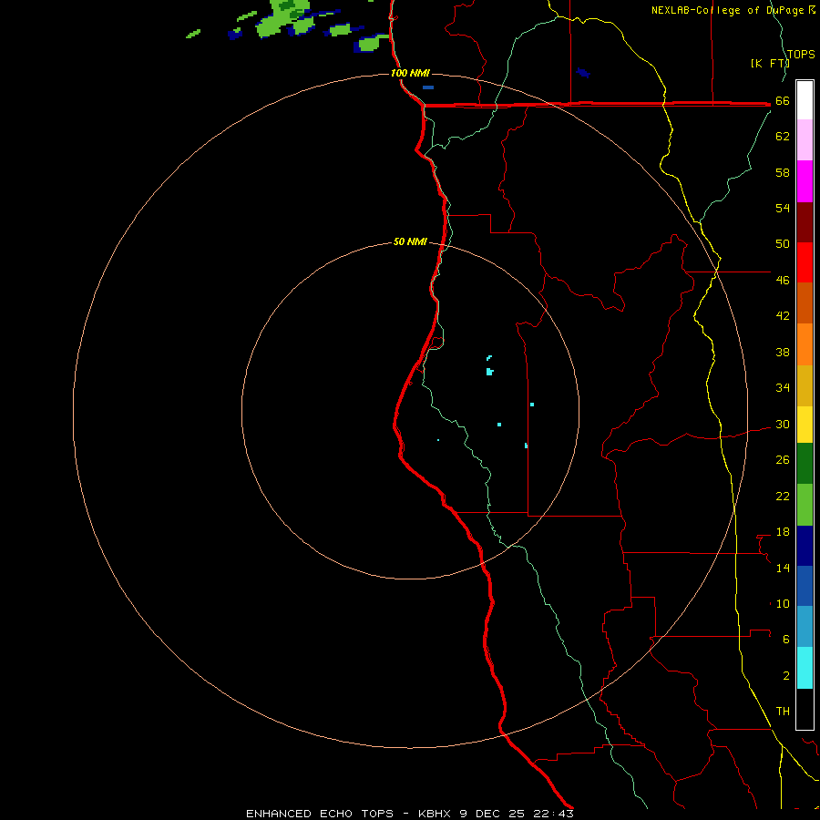This screenshot has width=820, height=820.
Task: Click the '14' legend value
Action: (x=783, y=568)
